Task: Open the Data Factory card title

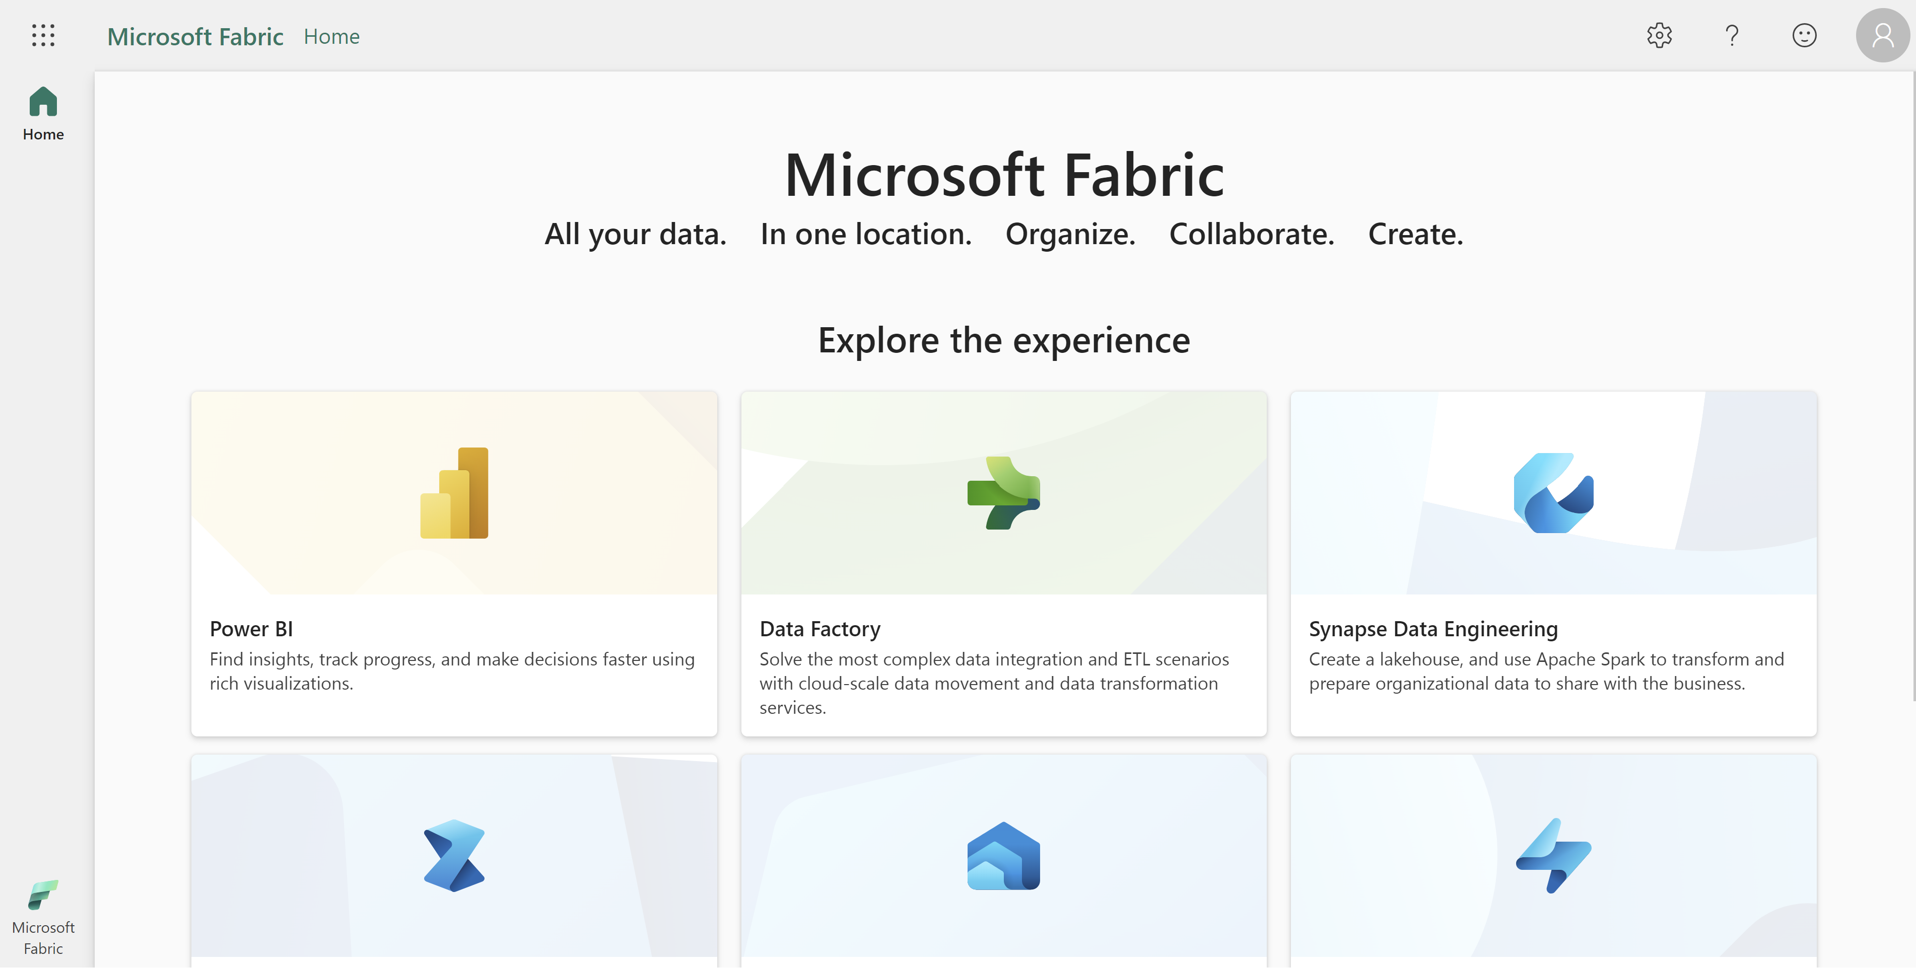Action: [x=819, y=629]
